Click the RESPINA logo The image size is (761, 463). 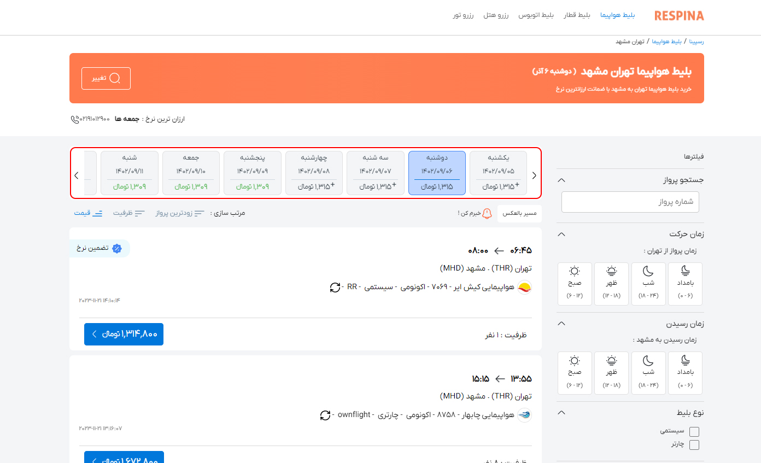click(679, 16)
